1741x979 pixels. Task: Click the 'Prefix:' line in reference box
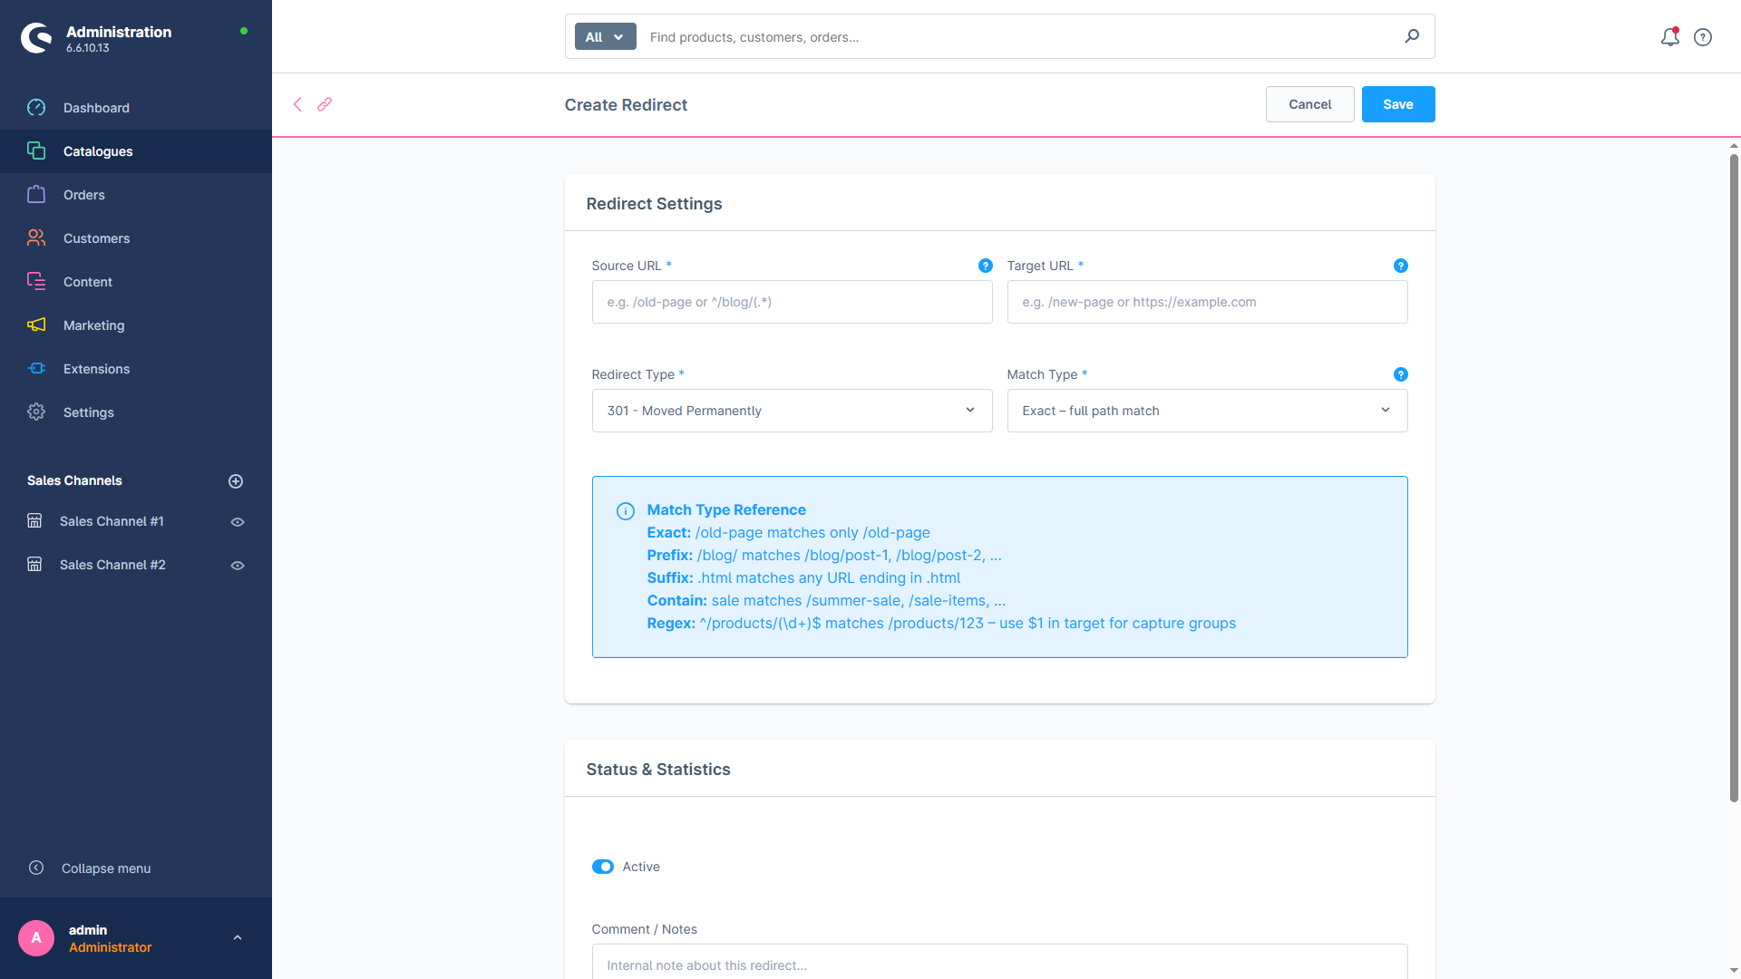(x=824, y=555)
